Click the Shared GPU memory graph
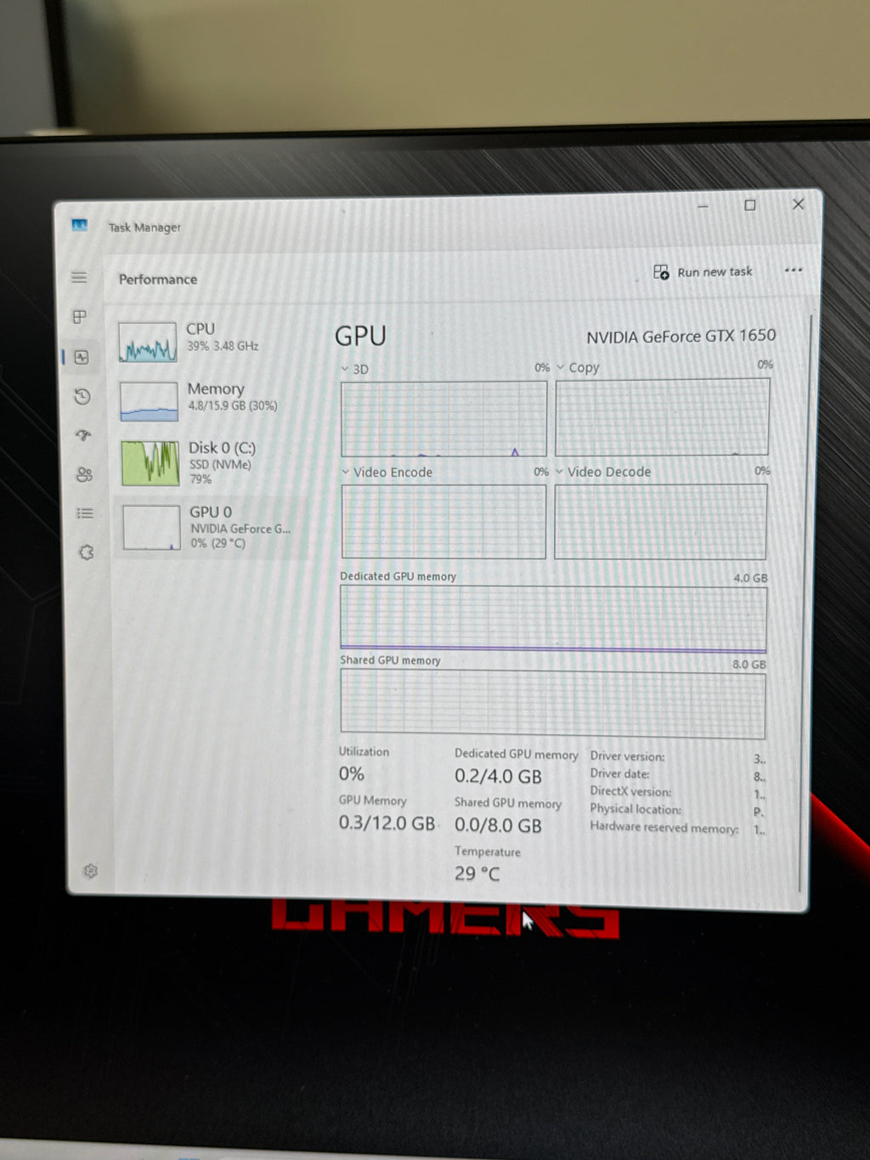The height and width of the screenshot is (1160, 870). coord(552,704)
